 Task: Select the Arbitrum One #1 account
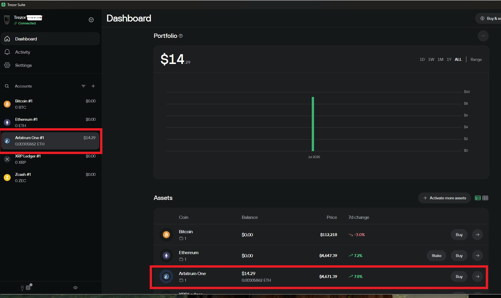pyautogui.click(x=50, y=141)
